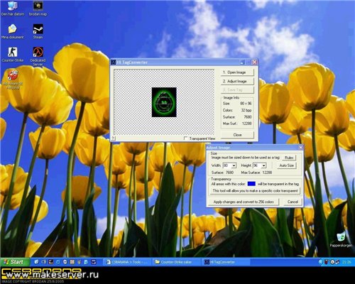Click the greyed 3. Save Tag button
This screenshot has height=284, width=355.
click(237, 90)
